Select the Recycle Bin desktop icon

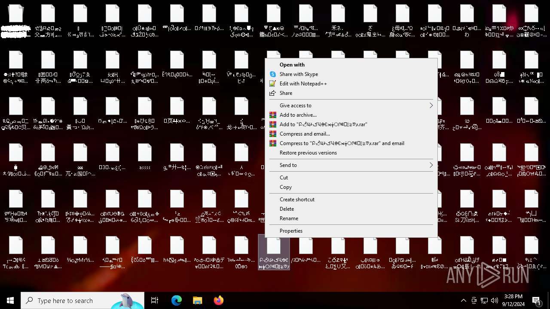click(16, 21)
